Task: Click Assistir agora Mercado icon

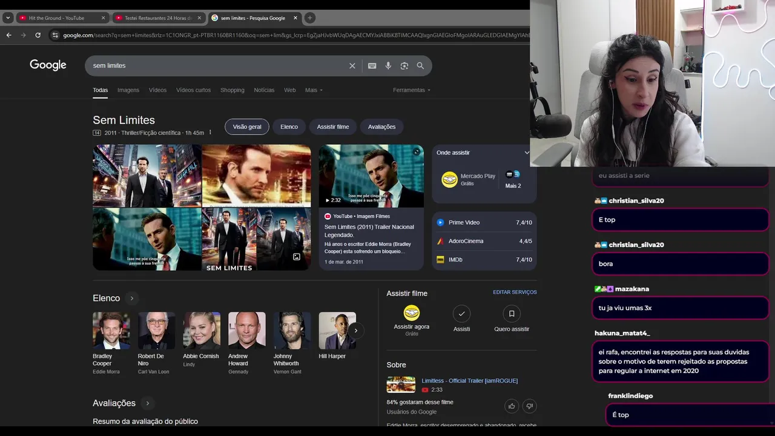Action: coord(412,312)
